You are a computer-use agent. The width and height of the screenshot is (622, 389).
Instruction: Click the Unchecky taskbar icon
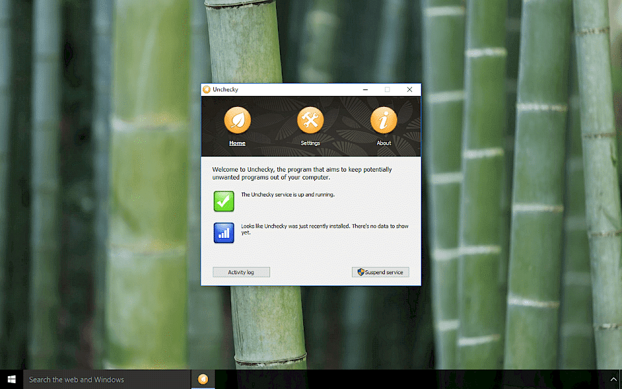pos(203,379)
